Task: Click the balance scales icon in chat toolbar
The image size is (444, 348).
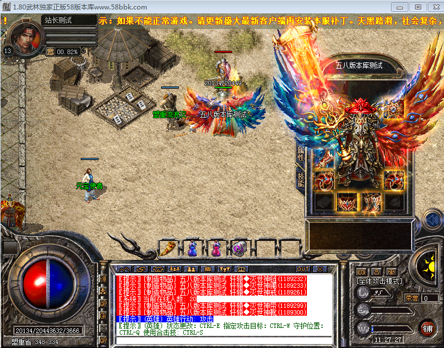Action: tap(241, 269)
